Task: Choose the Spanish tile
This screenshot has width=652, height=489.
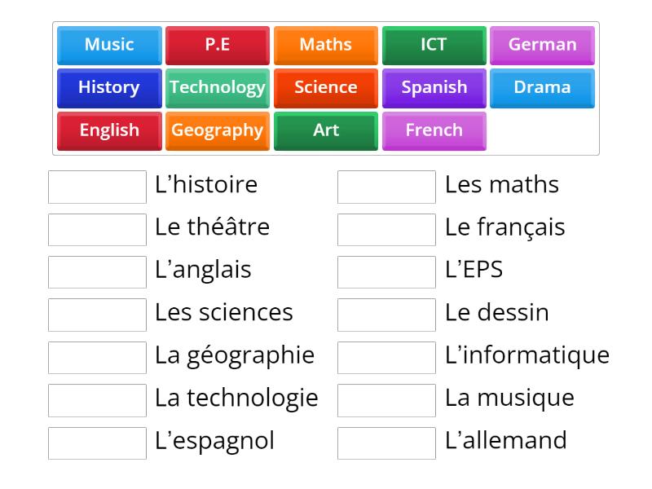Action: click(x=434, y=88)
